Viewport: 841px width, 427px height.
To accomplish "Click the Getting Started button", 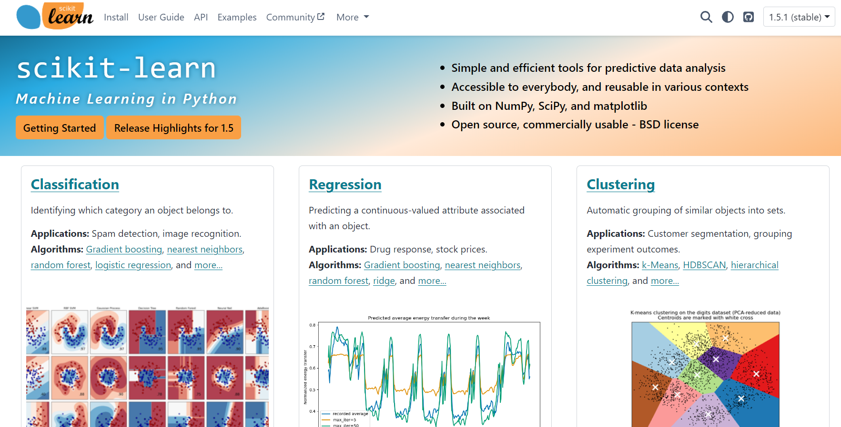I will point(60,128).
